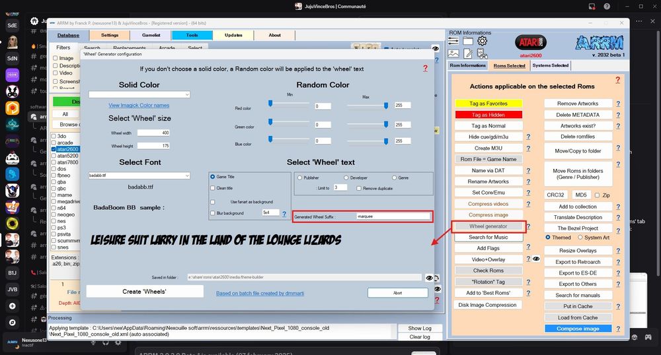Open the Solid Color dropdown

139,94
